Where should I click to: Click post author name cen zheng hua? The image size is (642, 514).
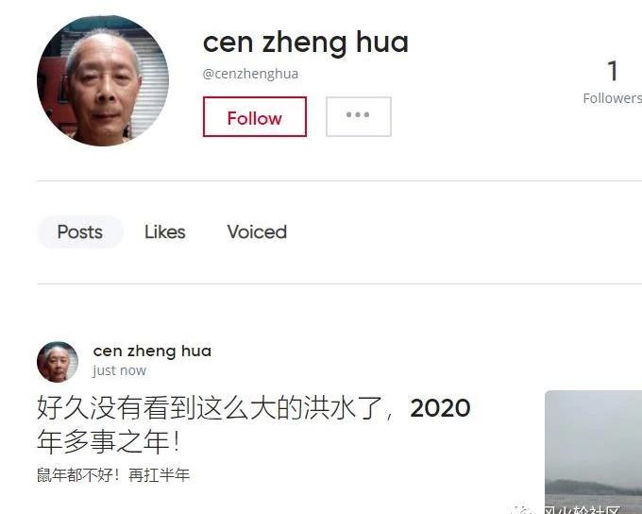(152, 351)
